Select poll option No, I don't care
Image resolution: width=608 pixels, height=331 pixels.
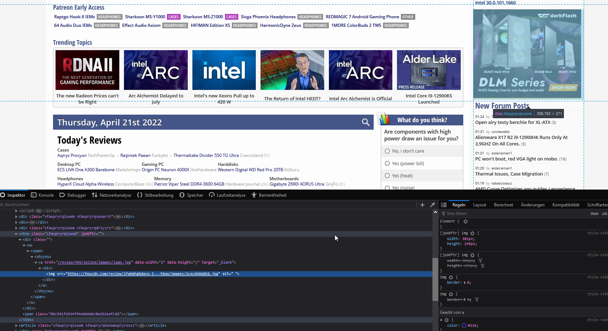(387, 151)
